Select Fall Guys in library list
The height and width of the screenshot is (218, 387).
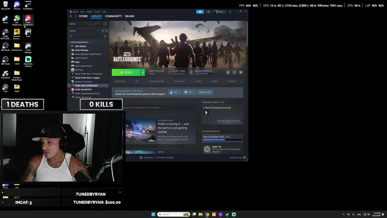tap(79, 70)
